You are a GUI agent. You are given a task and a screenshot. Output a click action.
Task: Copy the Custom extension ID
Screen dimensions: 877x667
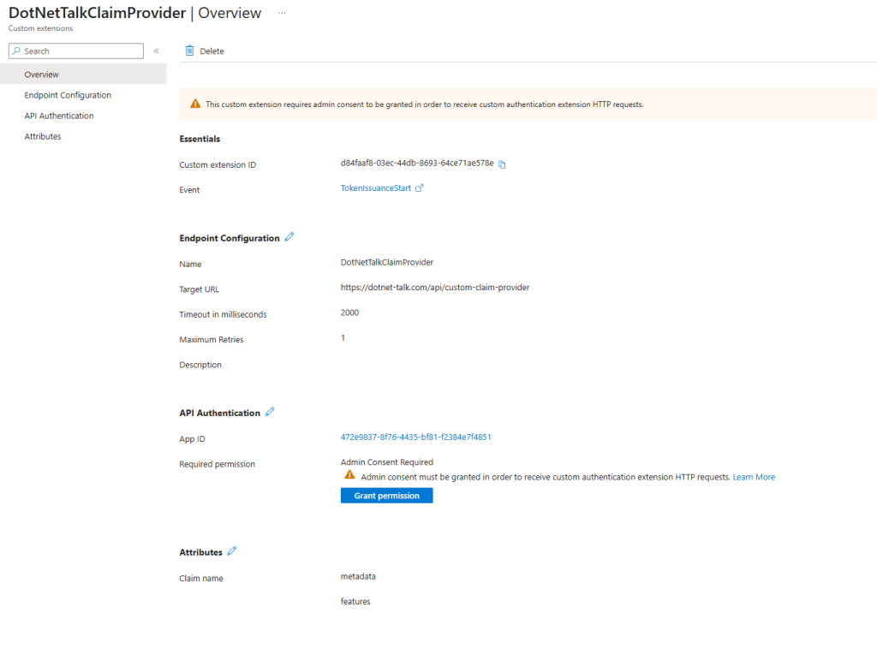pos(502,164)
